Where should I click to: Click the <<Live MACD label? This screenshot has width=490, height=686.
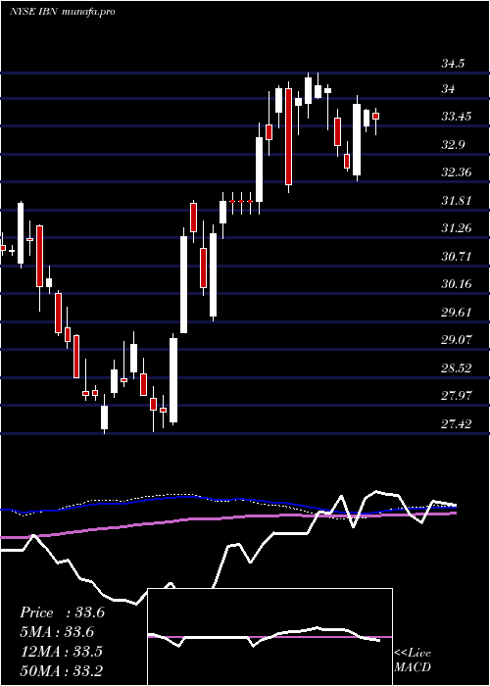(x=413, y=661)
